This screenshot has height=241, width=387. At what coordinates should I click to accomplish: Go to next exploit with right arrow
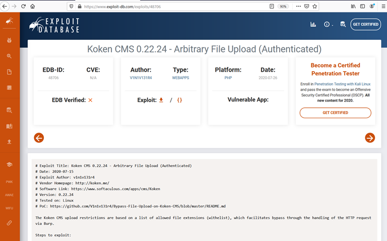click(x=369, y=137)
